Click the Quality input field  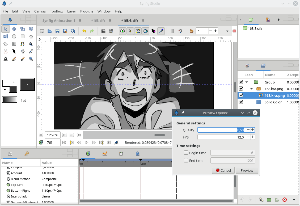tap(221, 130)
